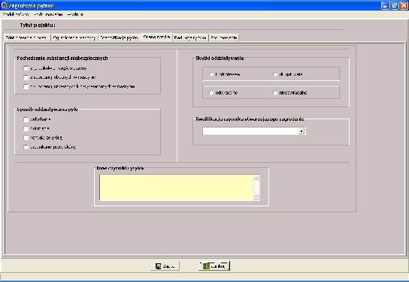This screenshot has width=409, height=282.
Task: Click inside the yellow Inne czynniki ryzyka text area
Action: [176, 187]
